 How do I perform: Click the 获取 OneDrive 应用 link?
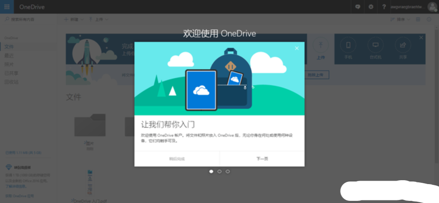(20, 196)
